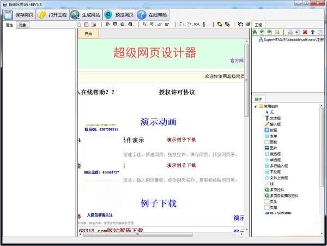This screenshot has width=327, height=246.
Task: Click the controls panel scroll-up arrow
Action: coord(322,106)
